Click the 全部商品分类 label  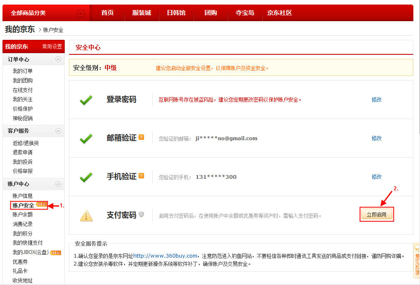(x=28, y=13)
